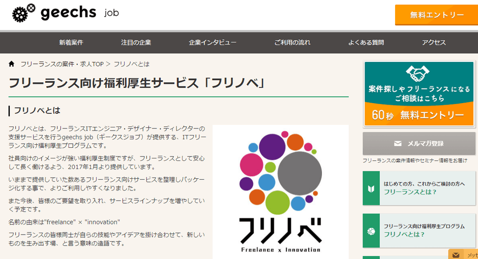478x259 pixels.
Task: Click the handshake icon in the teal banner
Action: click(x=417, y=74)
